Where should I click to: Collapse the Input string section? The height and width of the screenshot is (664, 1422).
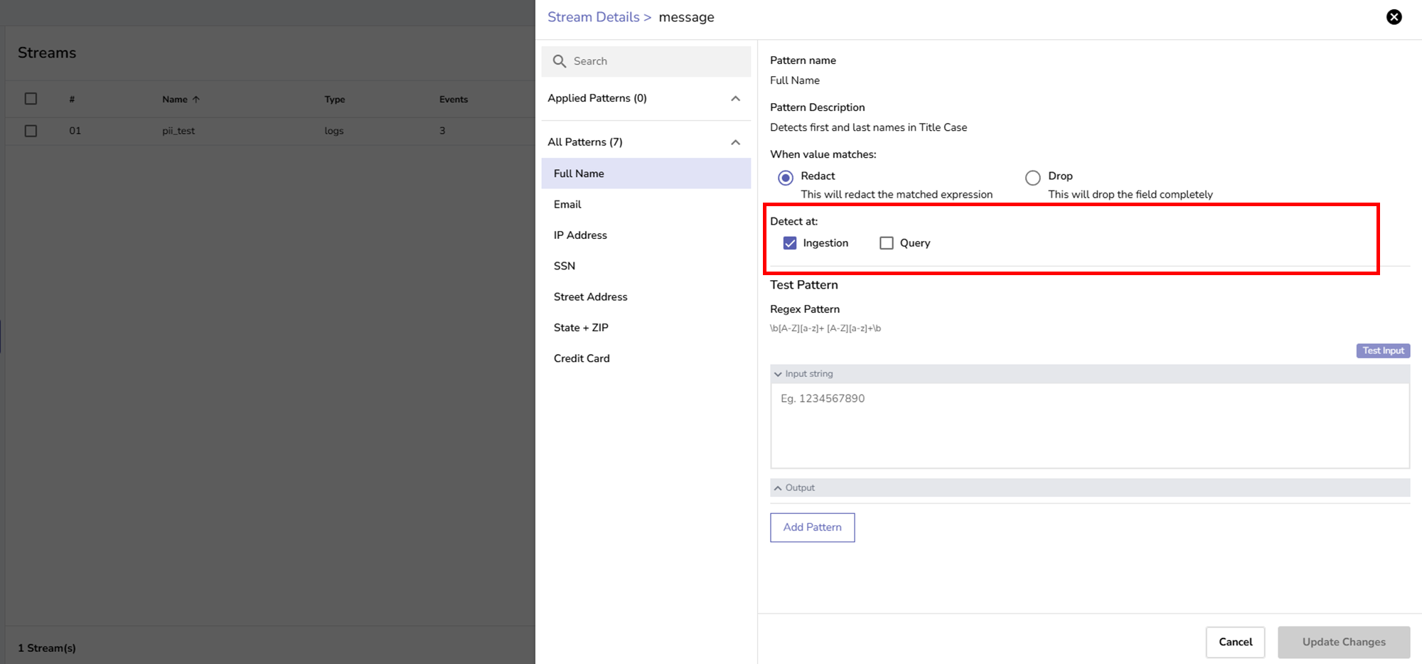click(x=778, y=374)
